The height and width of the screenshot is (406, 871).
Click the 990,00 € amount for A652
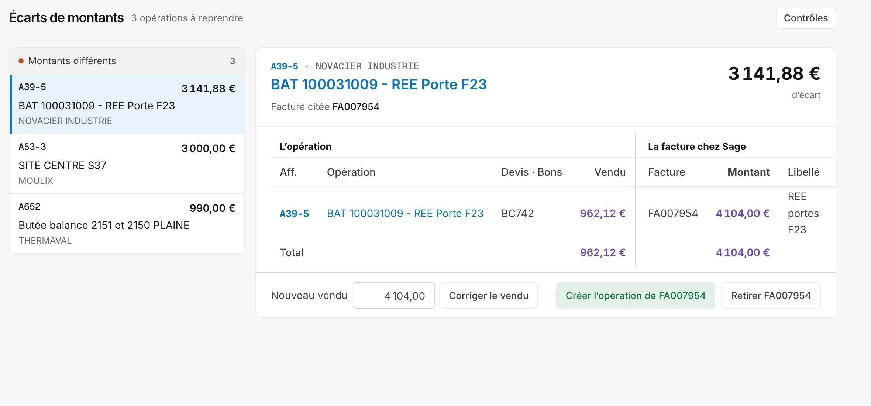point(212,208)
